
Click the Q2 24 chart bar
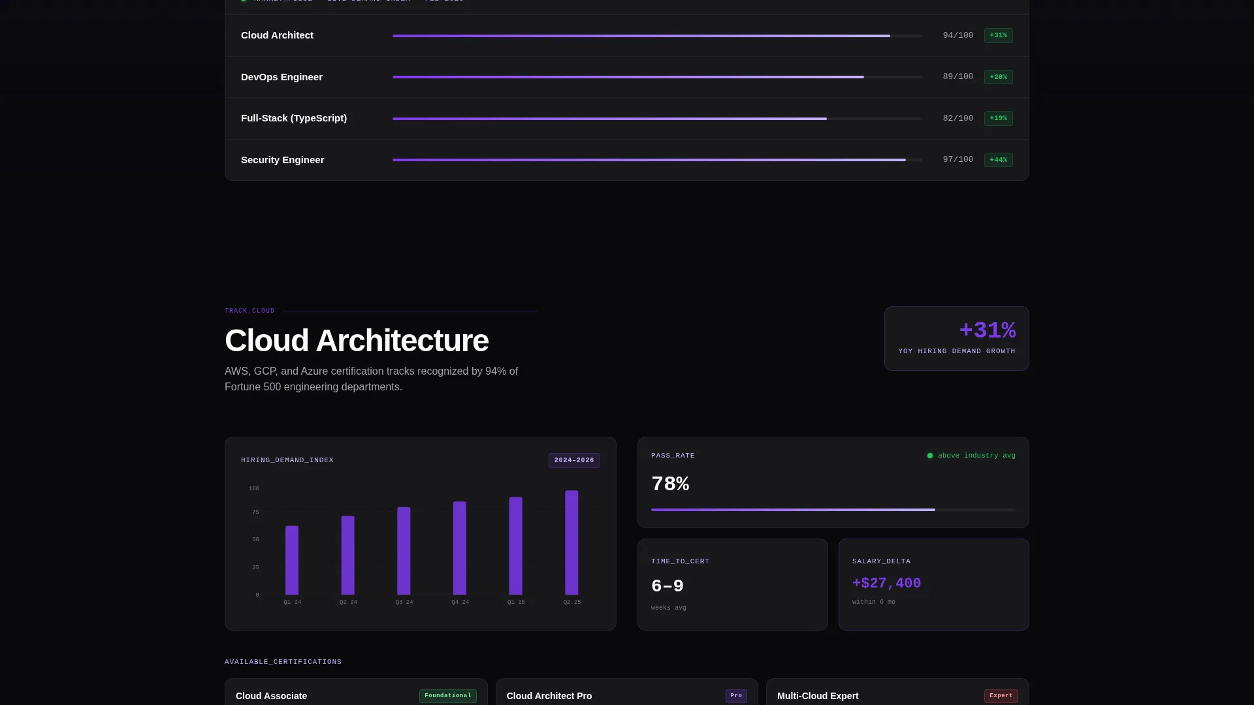tap(348, 556)
